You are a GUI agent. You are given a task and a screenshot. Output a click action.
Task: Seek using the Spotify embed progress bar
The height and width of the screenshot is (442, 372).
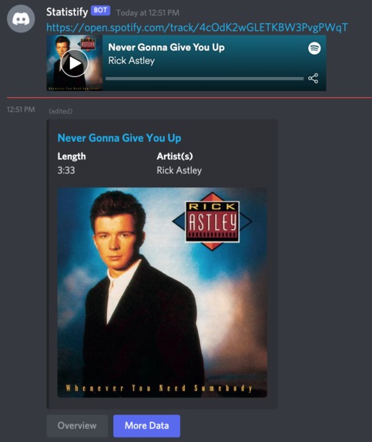click(205, 79)
